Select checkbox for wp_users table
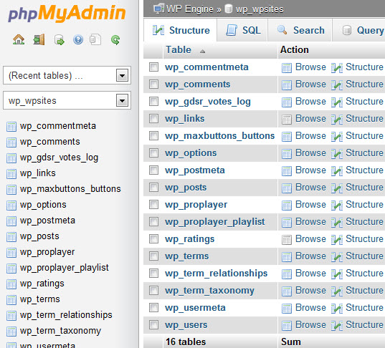The width and height of the screenshot is (385, 348). click(x=153, y=324)
